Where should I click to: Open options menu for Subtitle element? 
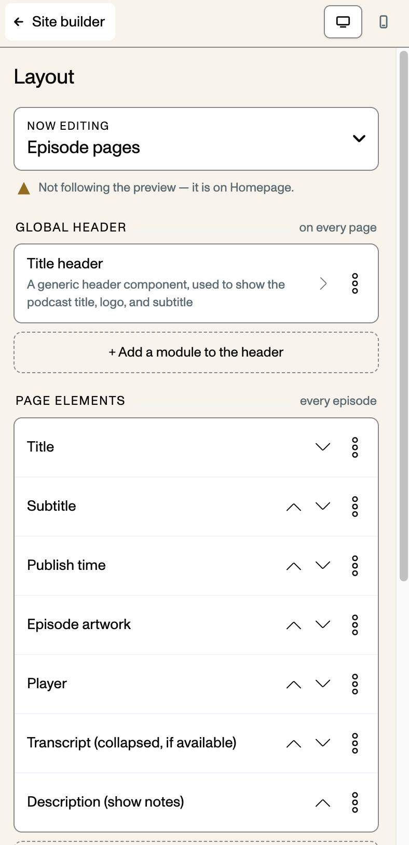355,507
